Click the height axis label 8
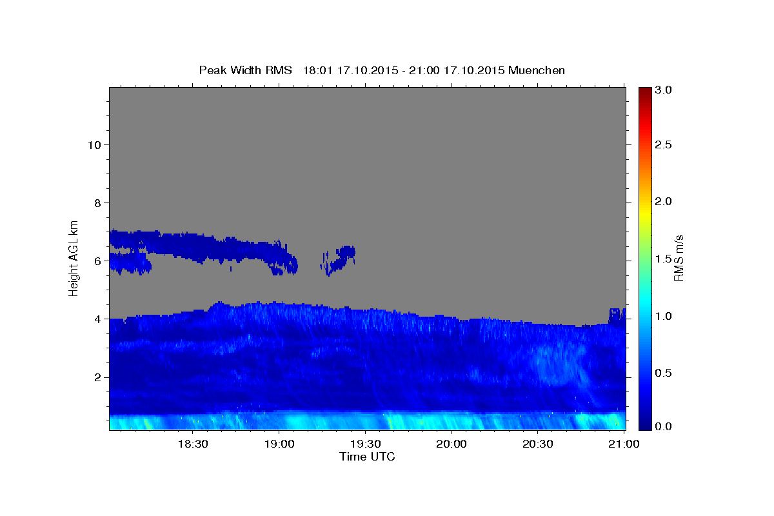This screenshot has width=774, height=516. (x=97, y=203)
